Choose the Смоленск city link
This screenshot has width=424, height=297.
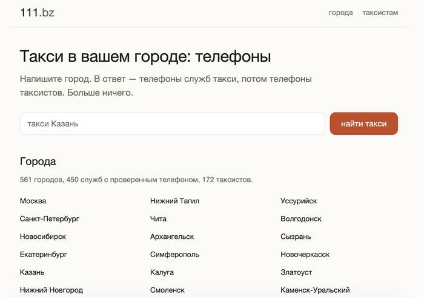(x=167, y=290)
